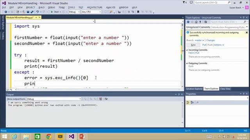Toggle auto-hide pin on Team Explorer

point(244,17)
